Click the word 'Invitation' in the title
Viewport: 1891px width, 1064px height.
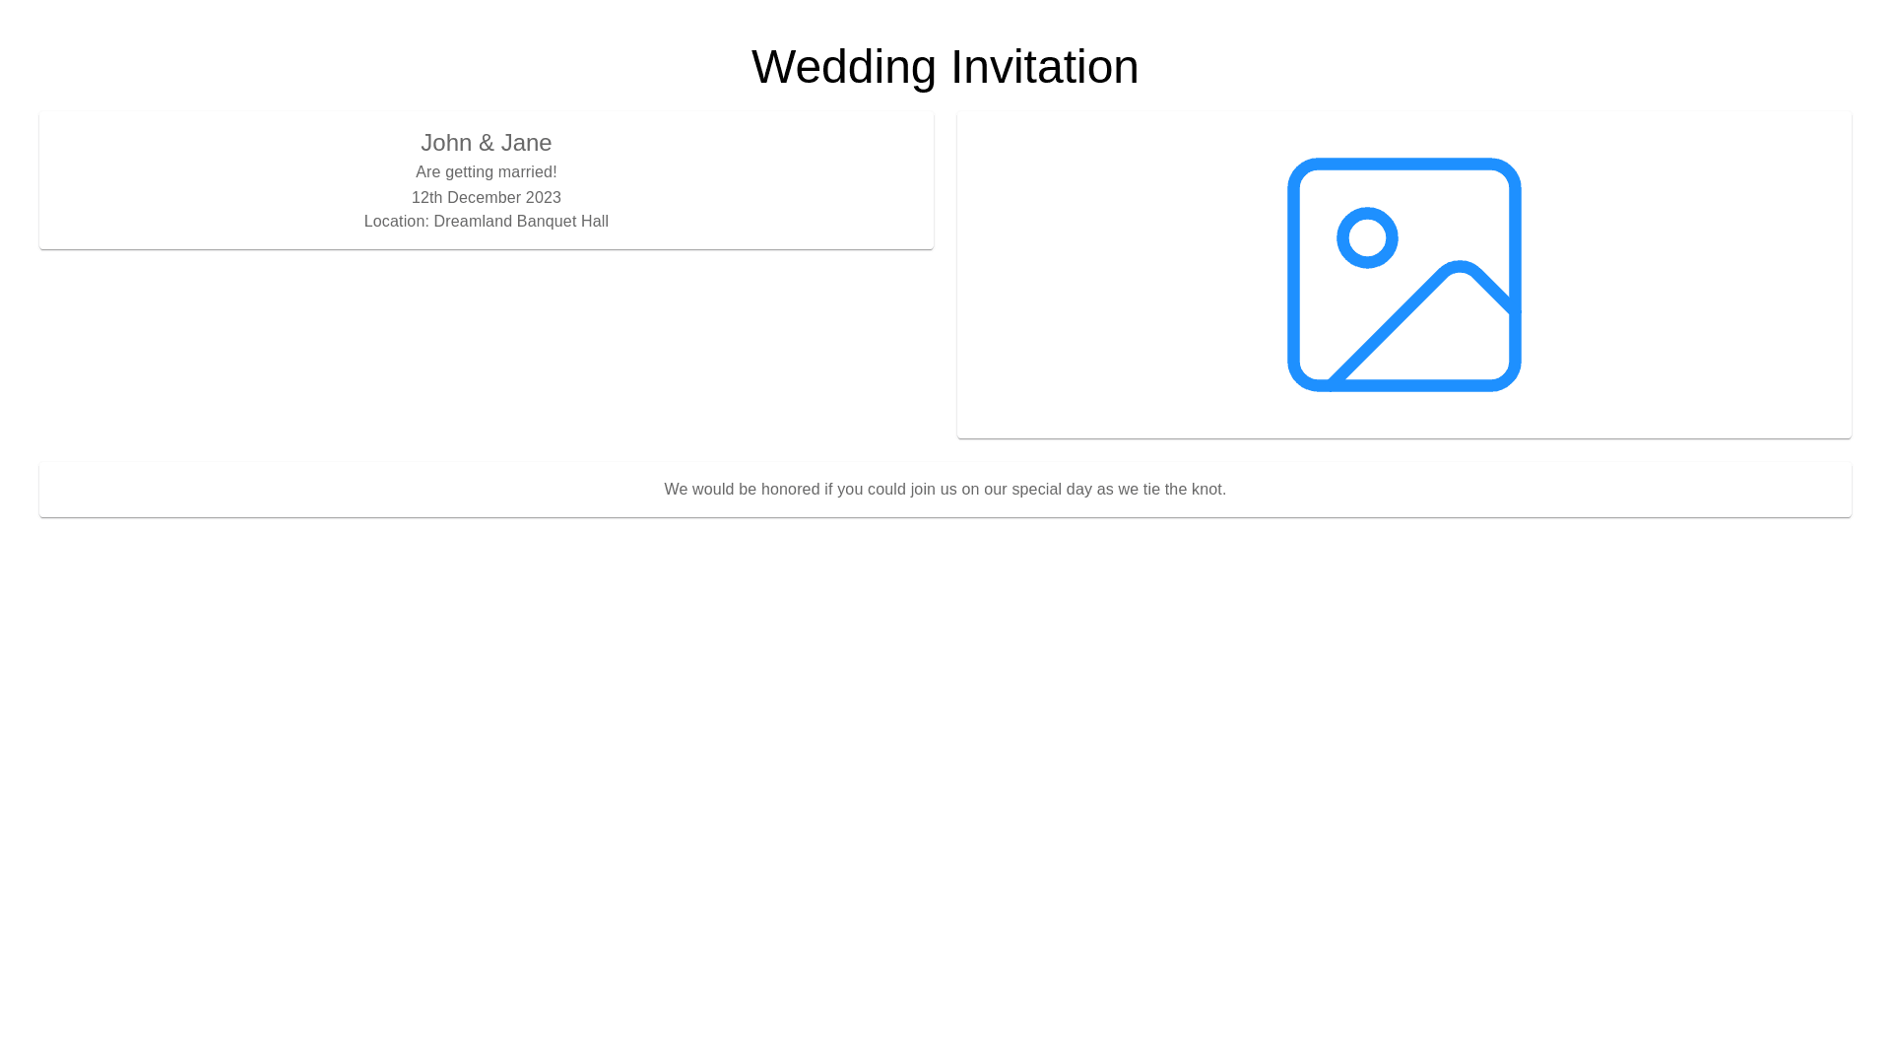click(x=1044, y=67)
